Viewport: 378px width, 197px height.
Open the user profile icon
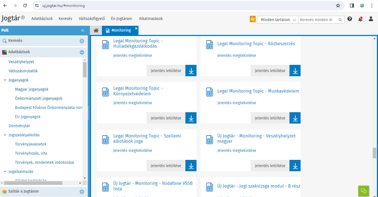click(x=371, y=19)
